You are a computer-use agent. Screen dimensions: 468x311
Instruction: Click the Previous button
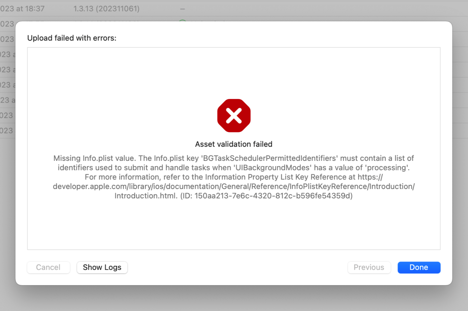click(369, 267)
